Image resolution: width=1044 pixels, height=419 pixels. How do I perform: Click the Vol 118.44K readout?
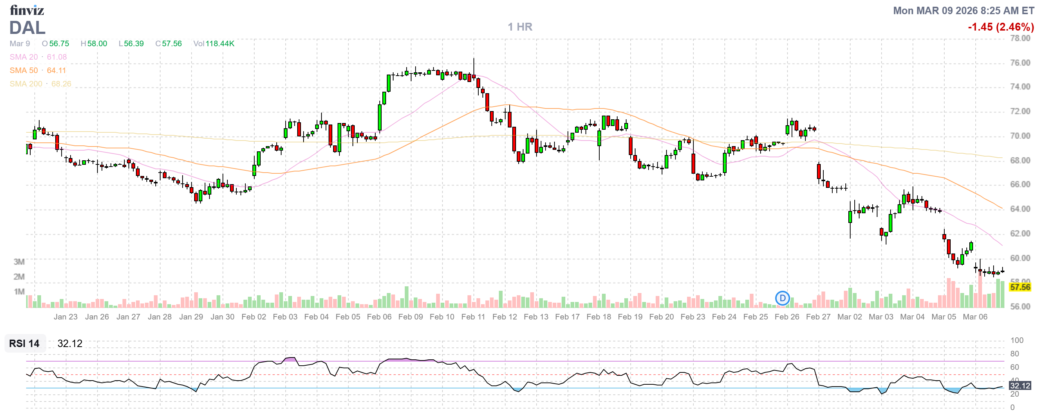coord(214,44)
